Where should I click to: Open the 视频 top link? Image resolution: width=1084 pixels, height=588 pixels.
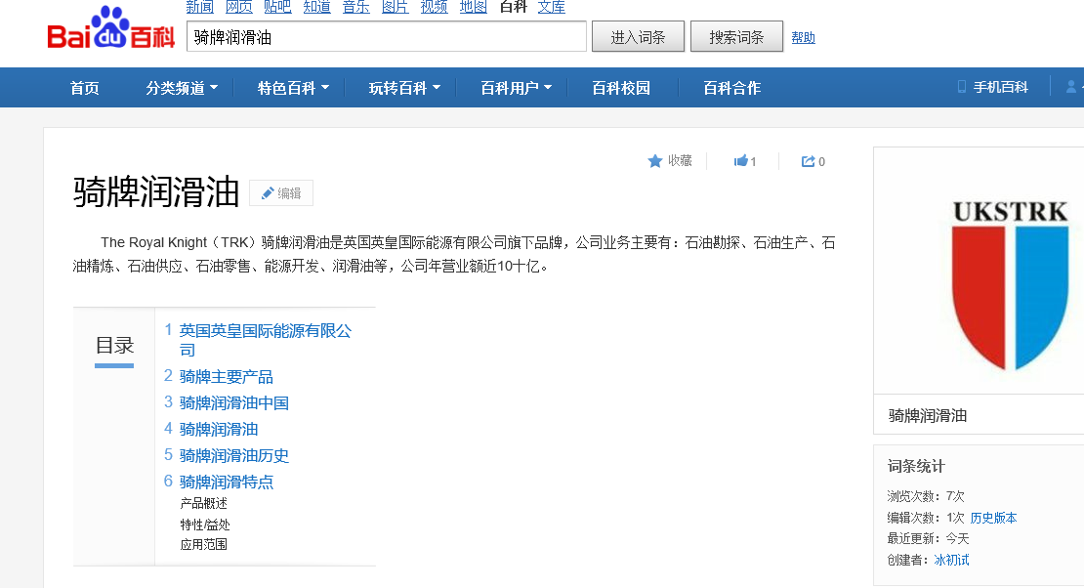tap(435, 7)
